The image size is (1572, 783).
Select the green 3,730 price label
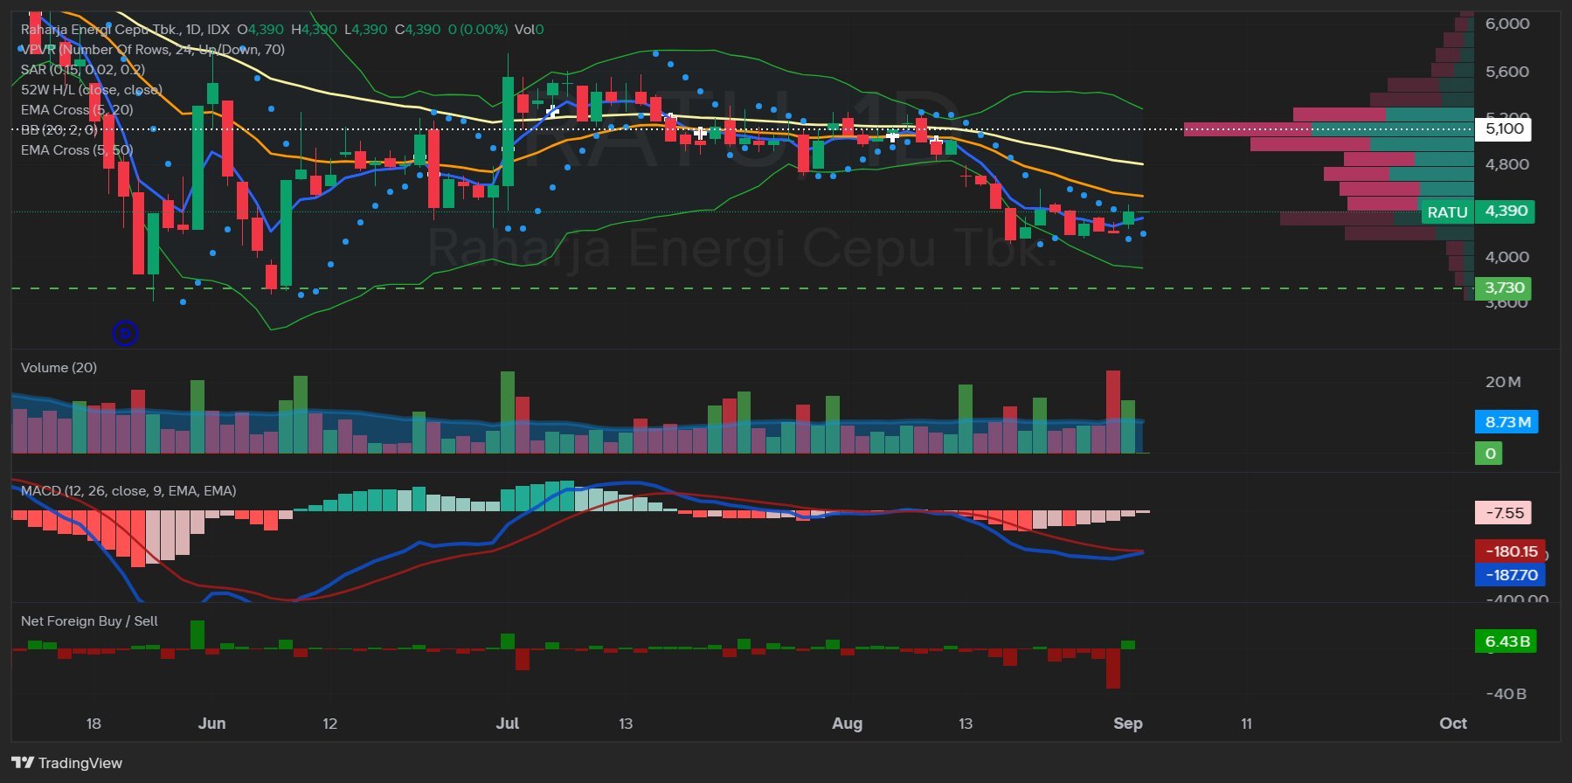(x=1504, y=288)
